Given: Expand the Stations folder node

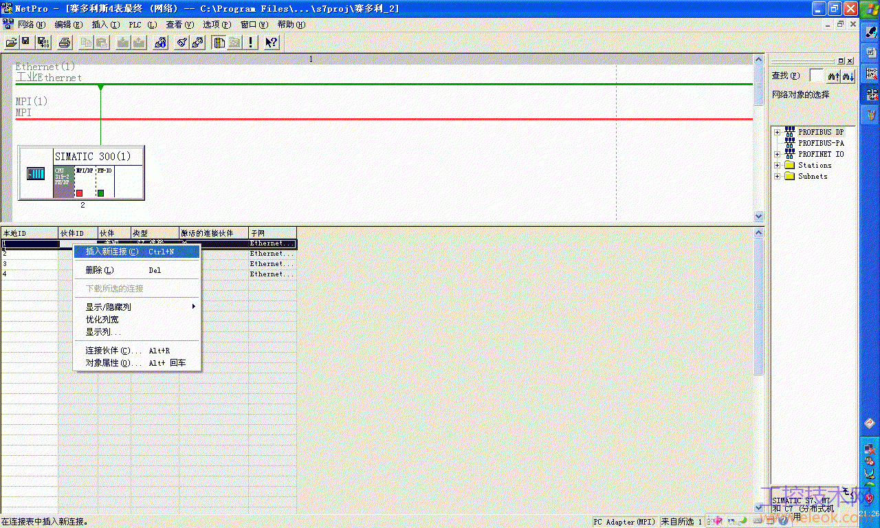Looking at the screenshot, I should point(777,165).
